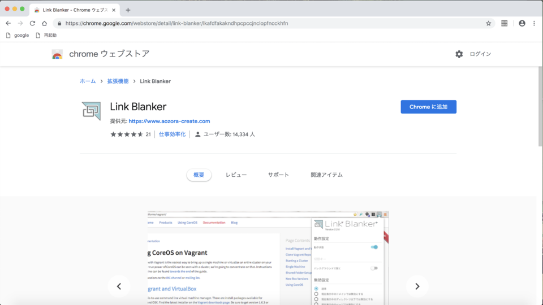The width and height of the screenshot is (543, 305).
Task: Click the ユーザー数: 14,334 人 text
Action: click(229, 134)
